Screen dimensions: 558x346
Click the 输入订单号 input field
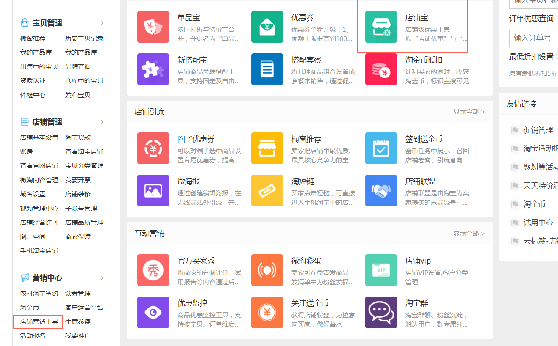pyautogui.click(x=534, y=38)
